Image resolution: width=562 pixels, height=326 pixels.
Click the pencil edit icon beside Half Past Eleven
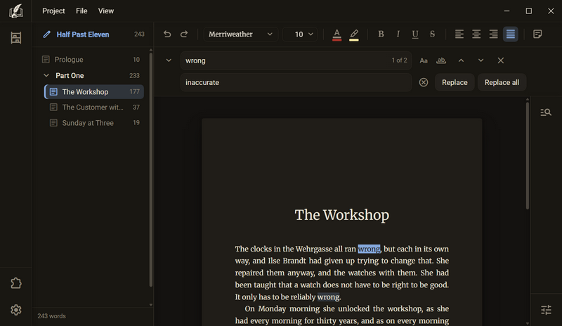click(x=46, y=34)
